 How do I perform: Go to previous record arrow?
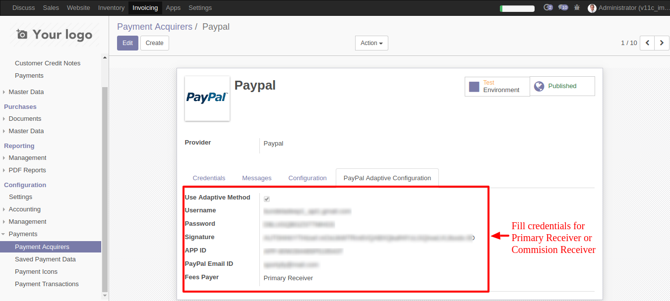647,43
